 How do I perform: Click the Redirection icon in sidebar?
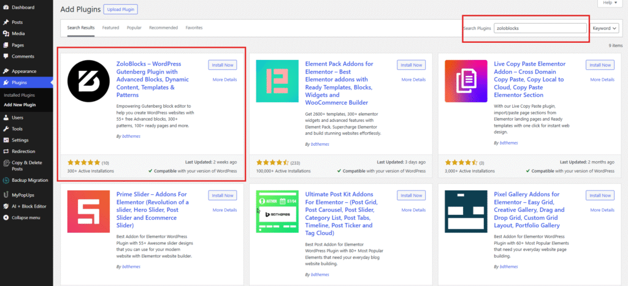(x=6, y=151)
